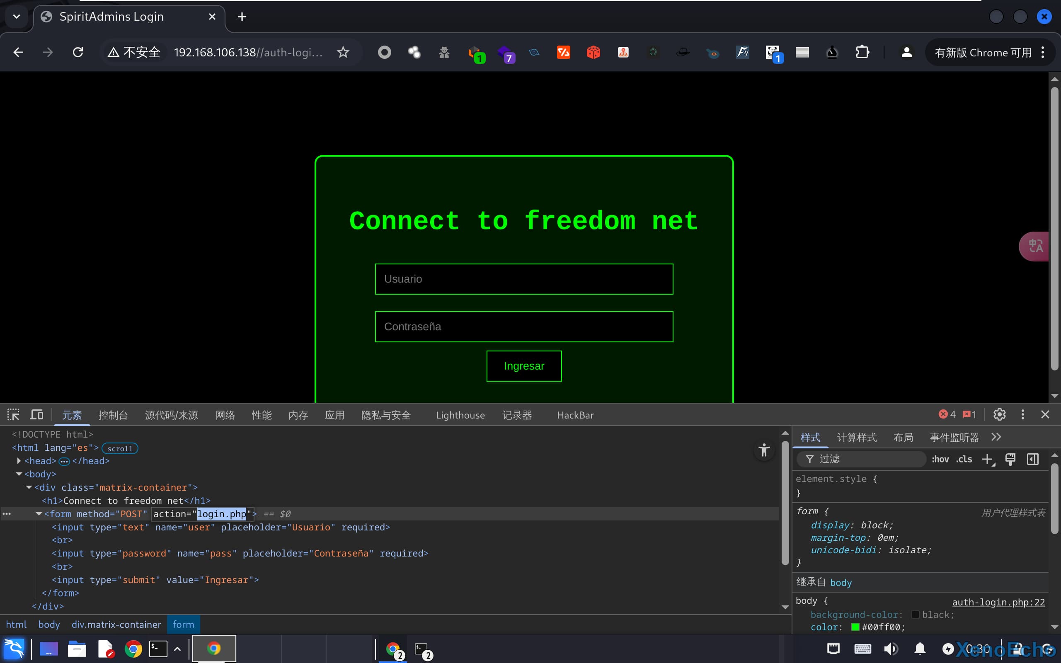
Task: Open Chrome extensions puzzle icon
Action: click(862, 53)
